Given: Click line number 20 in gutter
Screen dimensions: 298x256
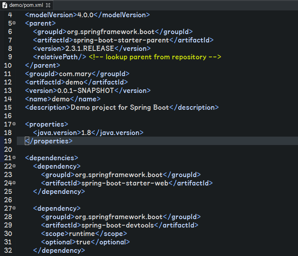Looking at the screenshot, I should point(8,149).
